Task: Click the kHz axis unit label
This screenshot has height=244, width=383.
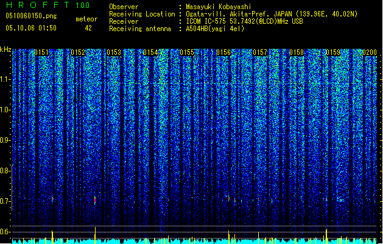Action: 5,49
